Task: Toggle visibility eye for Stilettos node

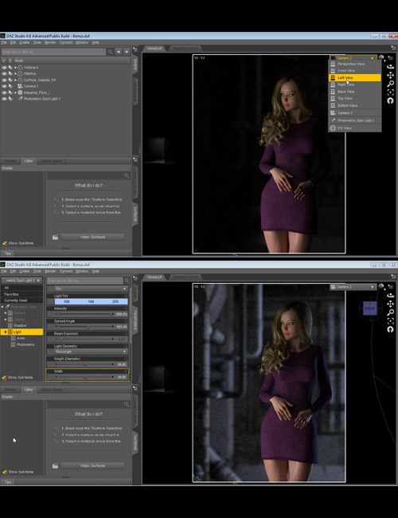Action: [x=4, y=73]
